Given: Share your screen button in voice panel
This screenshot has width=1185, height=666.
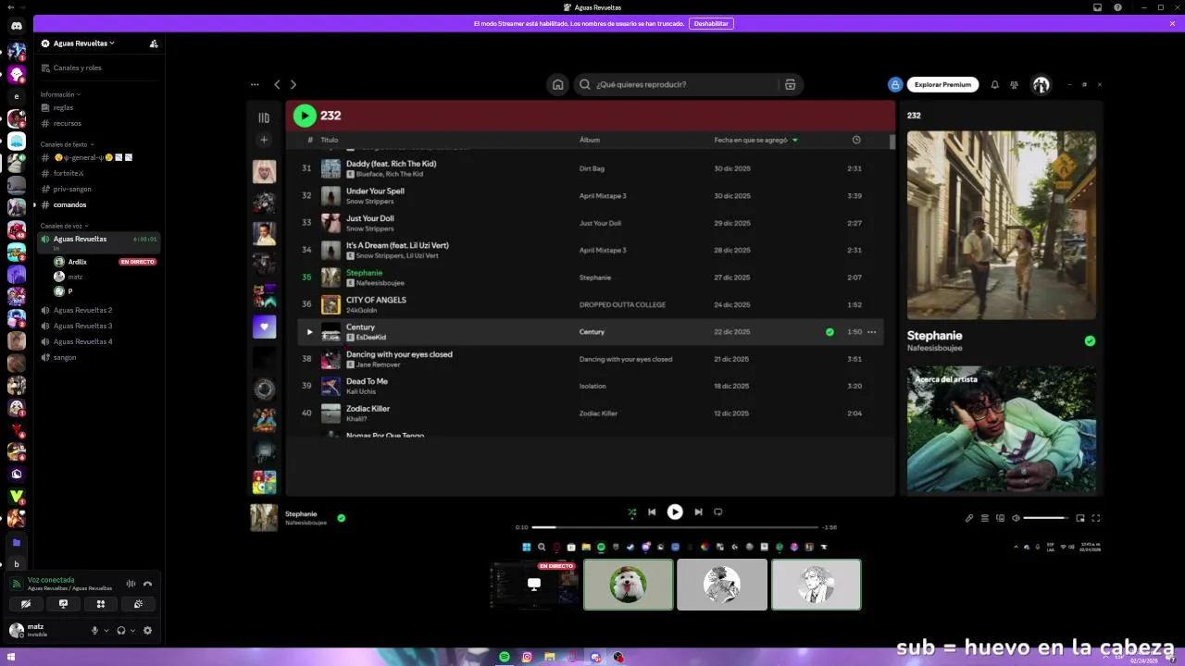Looking at the screenshot, I should (x=63, y=604).
